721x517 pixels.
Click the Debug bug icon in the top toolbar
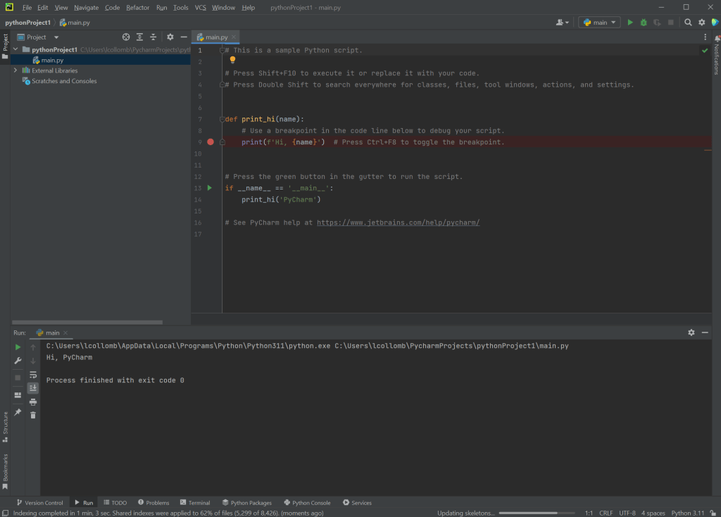tap(644, 23)
